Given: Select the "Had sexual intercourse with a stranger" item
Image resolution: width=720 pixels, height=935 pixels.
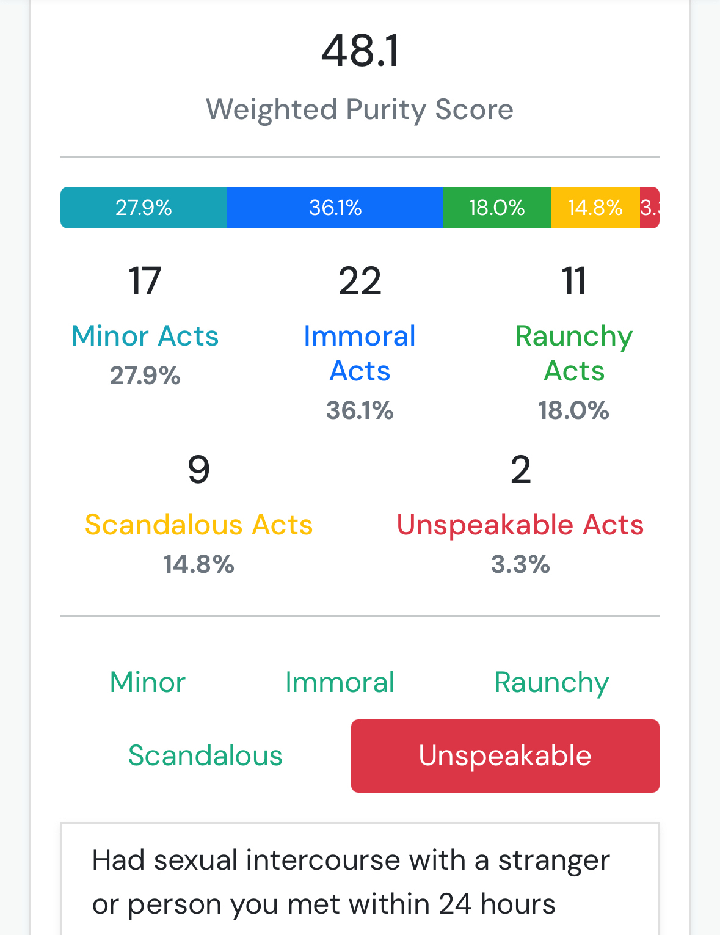Looking at the screenshot, I should [x=351, y=881].
